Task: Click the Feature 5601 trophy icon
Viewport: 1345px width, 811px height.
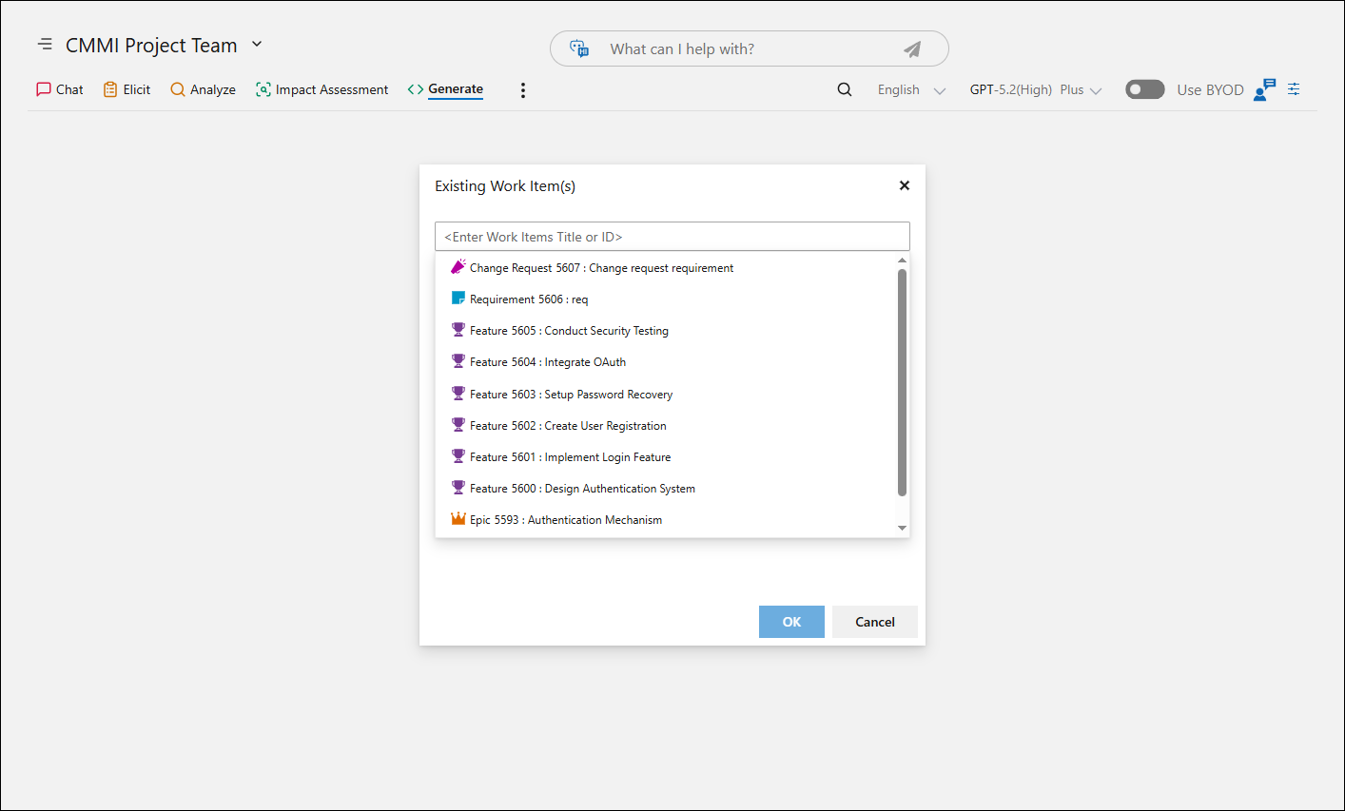Action: (x=458, y=456)
